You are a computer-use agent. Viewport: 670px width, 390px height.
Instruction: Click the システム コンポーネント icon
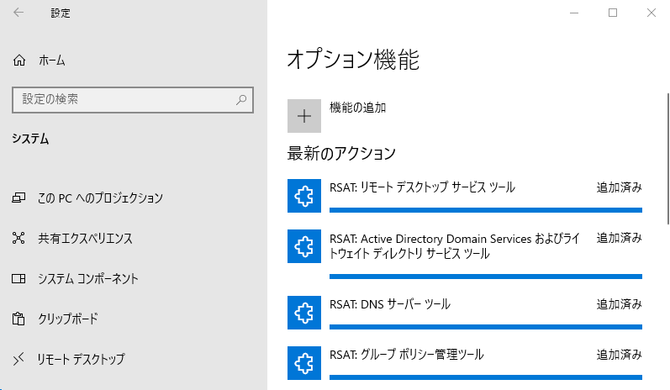point(18,278)
